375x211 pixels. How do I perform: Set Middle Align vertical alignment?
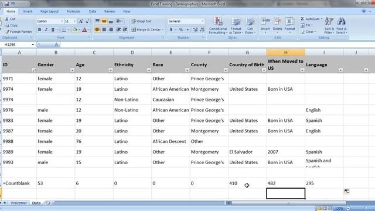104,21
